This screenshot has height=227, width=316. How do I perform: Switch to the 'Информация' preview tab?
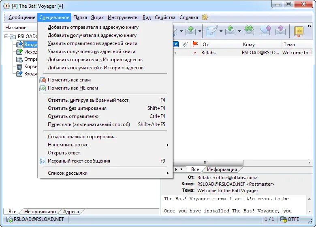(222, 169)
